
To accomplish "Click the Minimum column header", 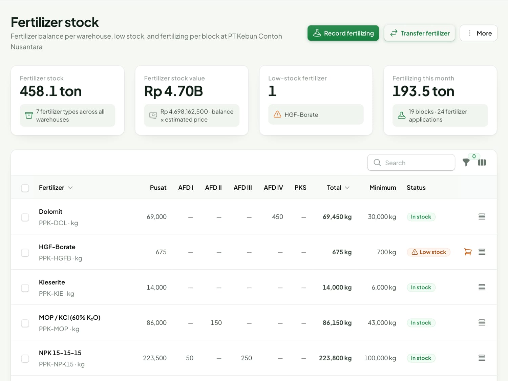I will pyautogui.click(x=383, y=188).
